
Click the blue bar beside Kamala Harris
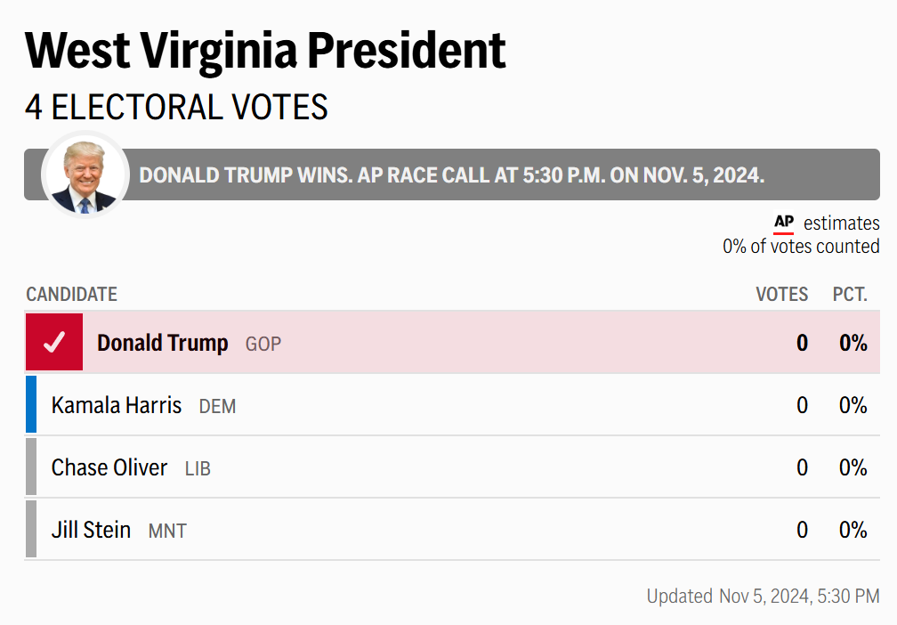tap(31, 405)
